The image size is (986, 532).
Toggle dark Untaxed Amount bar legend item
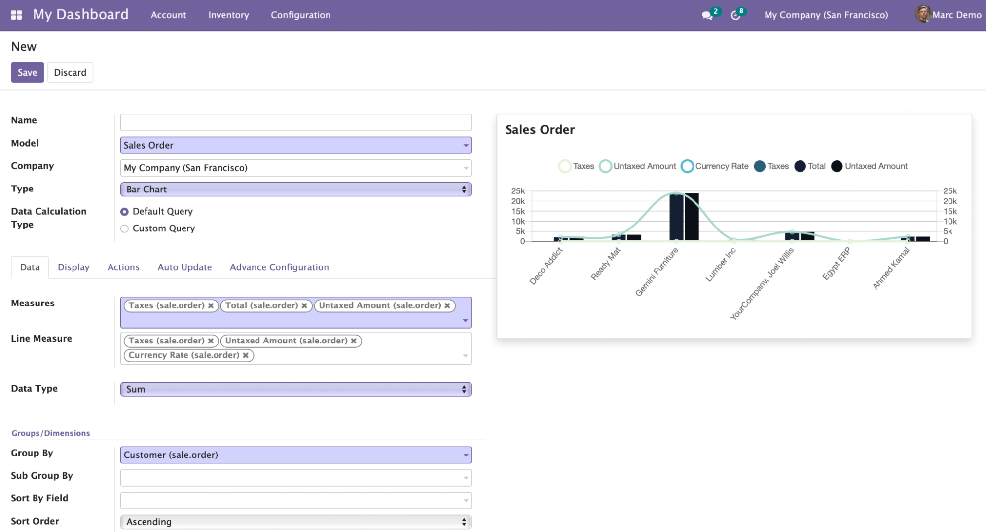(x=869, y=166)
